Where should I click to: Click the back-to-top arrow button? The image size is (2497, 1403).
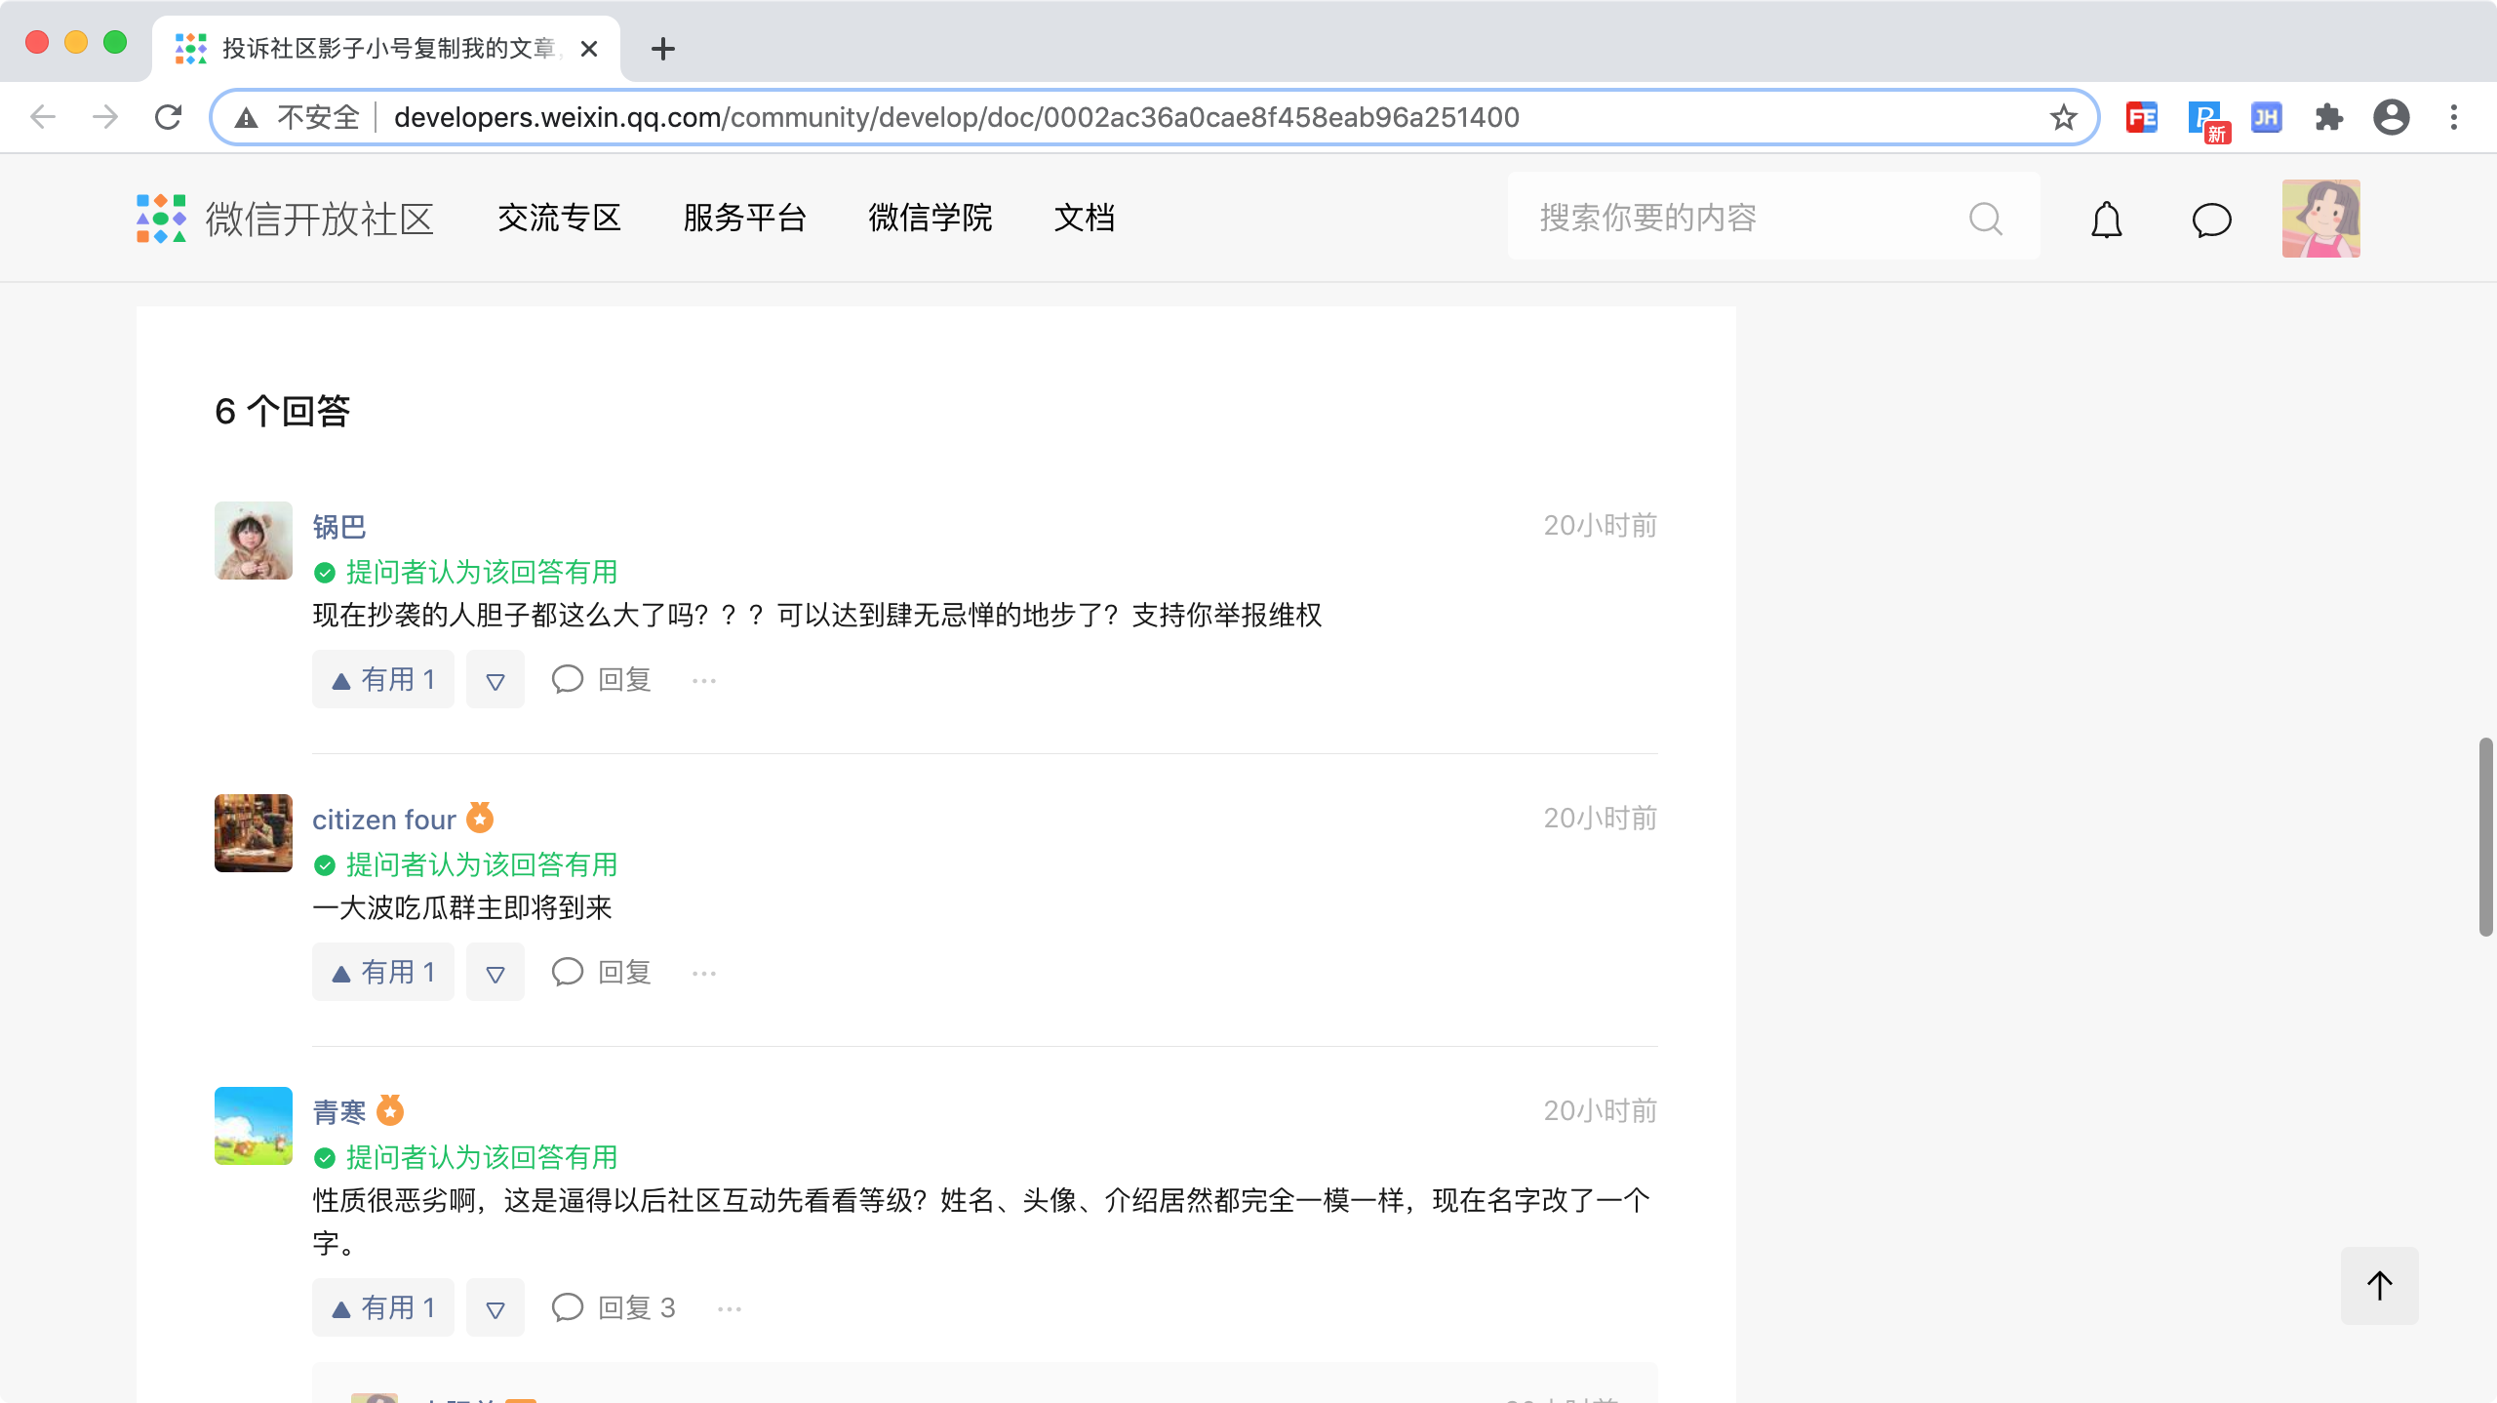click(2379, 1285)
